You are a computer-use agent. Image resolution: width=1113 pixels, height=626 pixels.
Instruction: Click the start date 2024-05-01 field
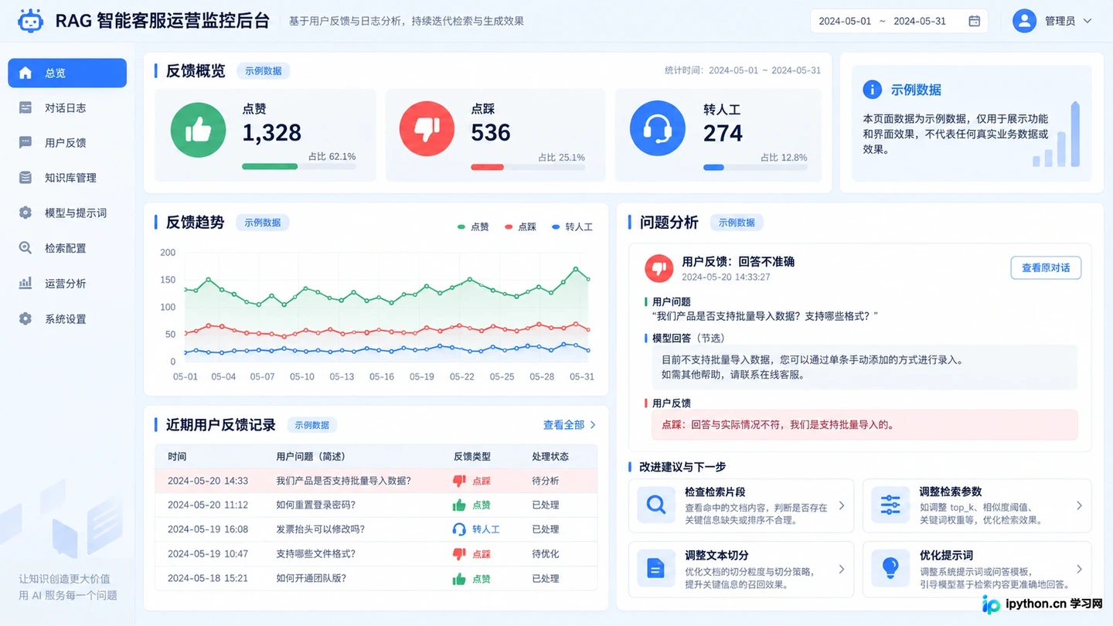coord(845,21)
